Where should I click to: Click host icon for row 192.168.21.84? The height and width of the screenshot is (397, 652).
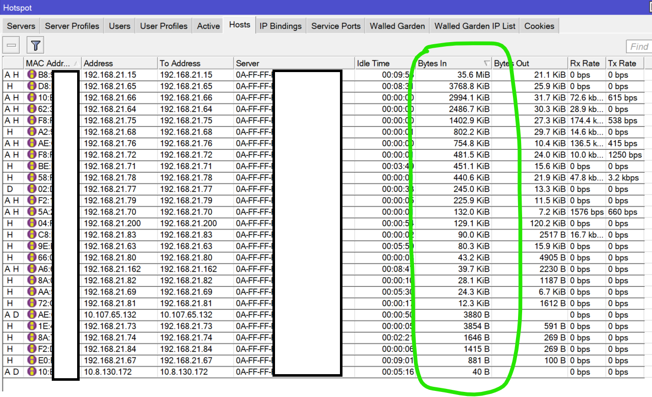pyautogui.click(x=31, y=349)
